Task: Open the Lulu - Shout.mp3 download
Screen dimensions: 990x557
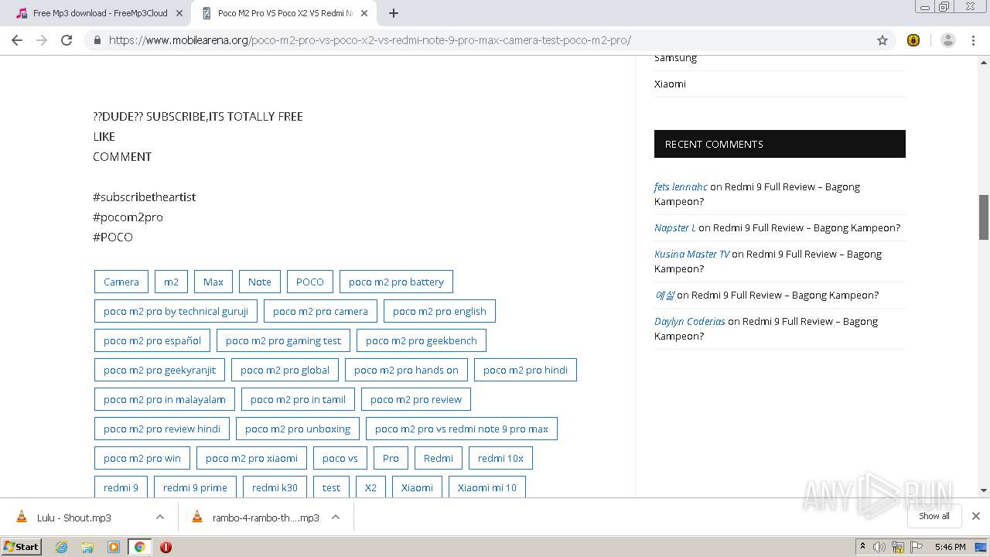Action: pos(74,518)
